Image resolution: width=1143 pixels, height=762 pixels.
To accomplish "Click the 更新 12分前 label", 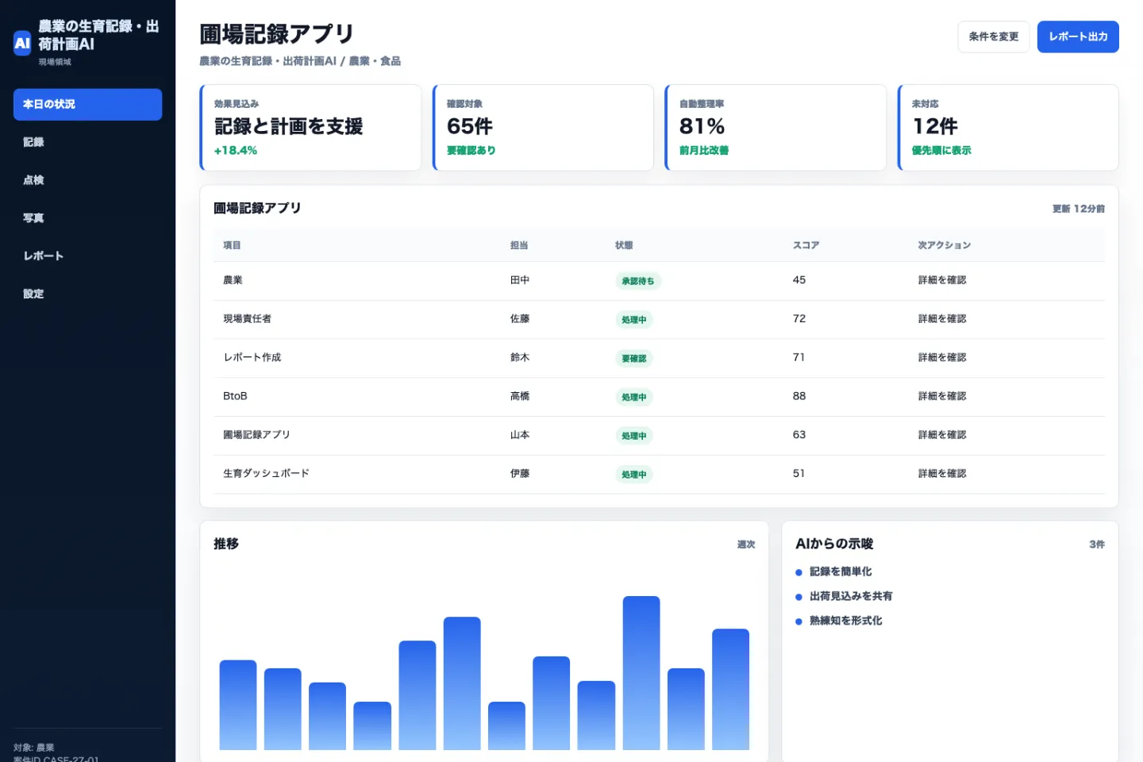I will coord(1079,209).
